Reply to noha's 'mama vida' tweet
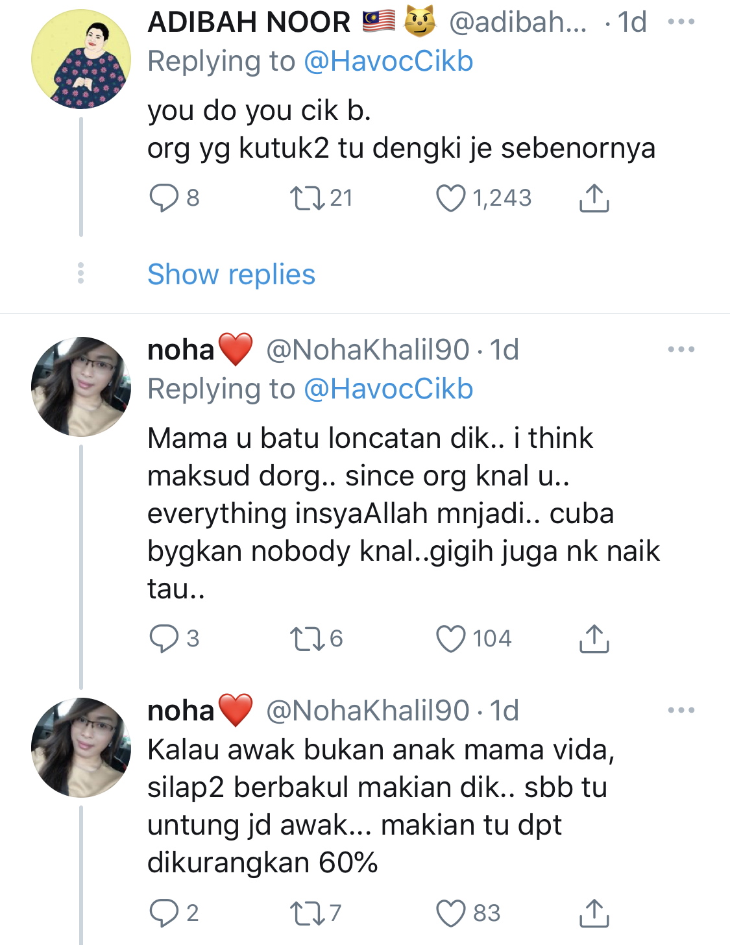 click(x=164, y=913)
